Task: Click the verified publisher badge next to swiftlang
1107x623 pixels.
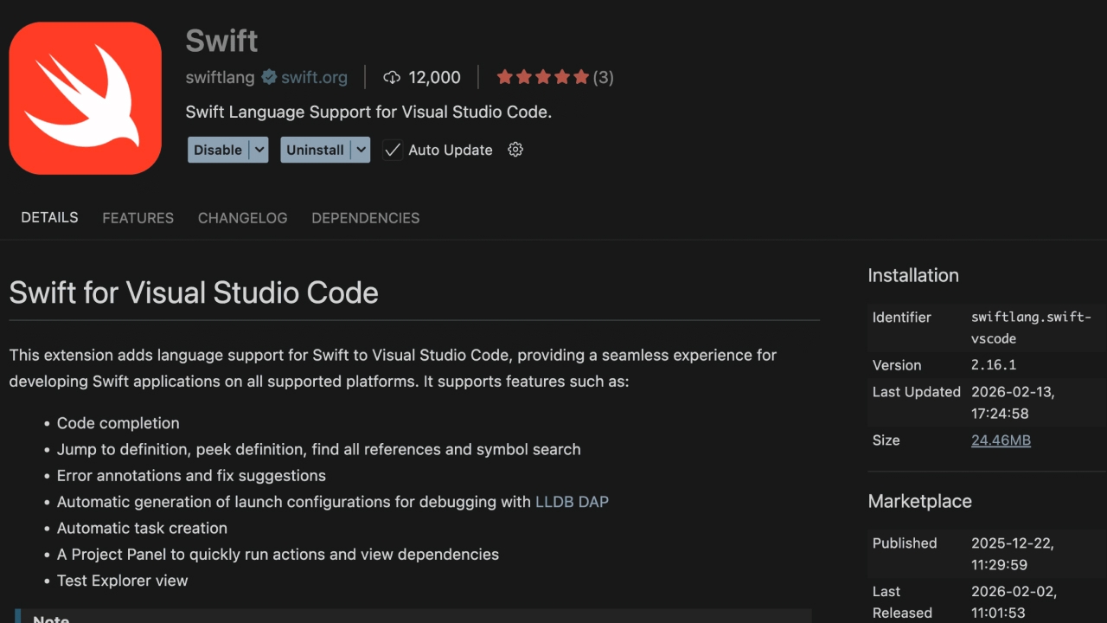Action: click(x=268, y=77)
